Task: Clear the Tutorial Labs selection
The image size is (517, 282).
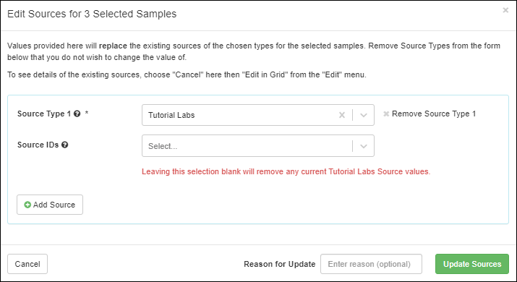Action: [342, 115]
